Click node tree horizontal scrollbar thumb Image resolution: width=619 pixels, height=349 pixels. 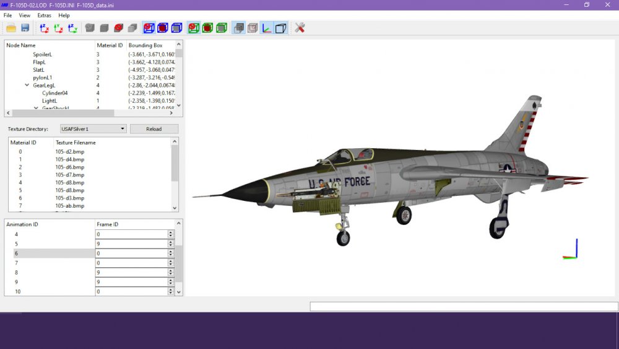pos(63,113)
